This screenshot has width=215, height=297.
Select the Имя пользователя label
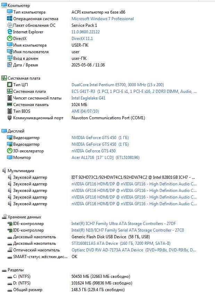[x=31, y=52]
